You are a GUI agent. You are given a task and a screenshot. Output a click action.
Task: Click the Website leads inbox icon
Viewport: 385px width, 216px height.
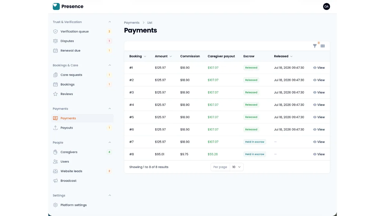pos(55,171)
